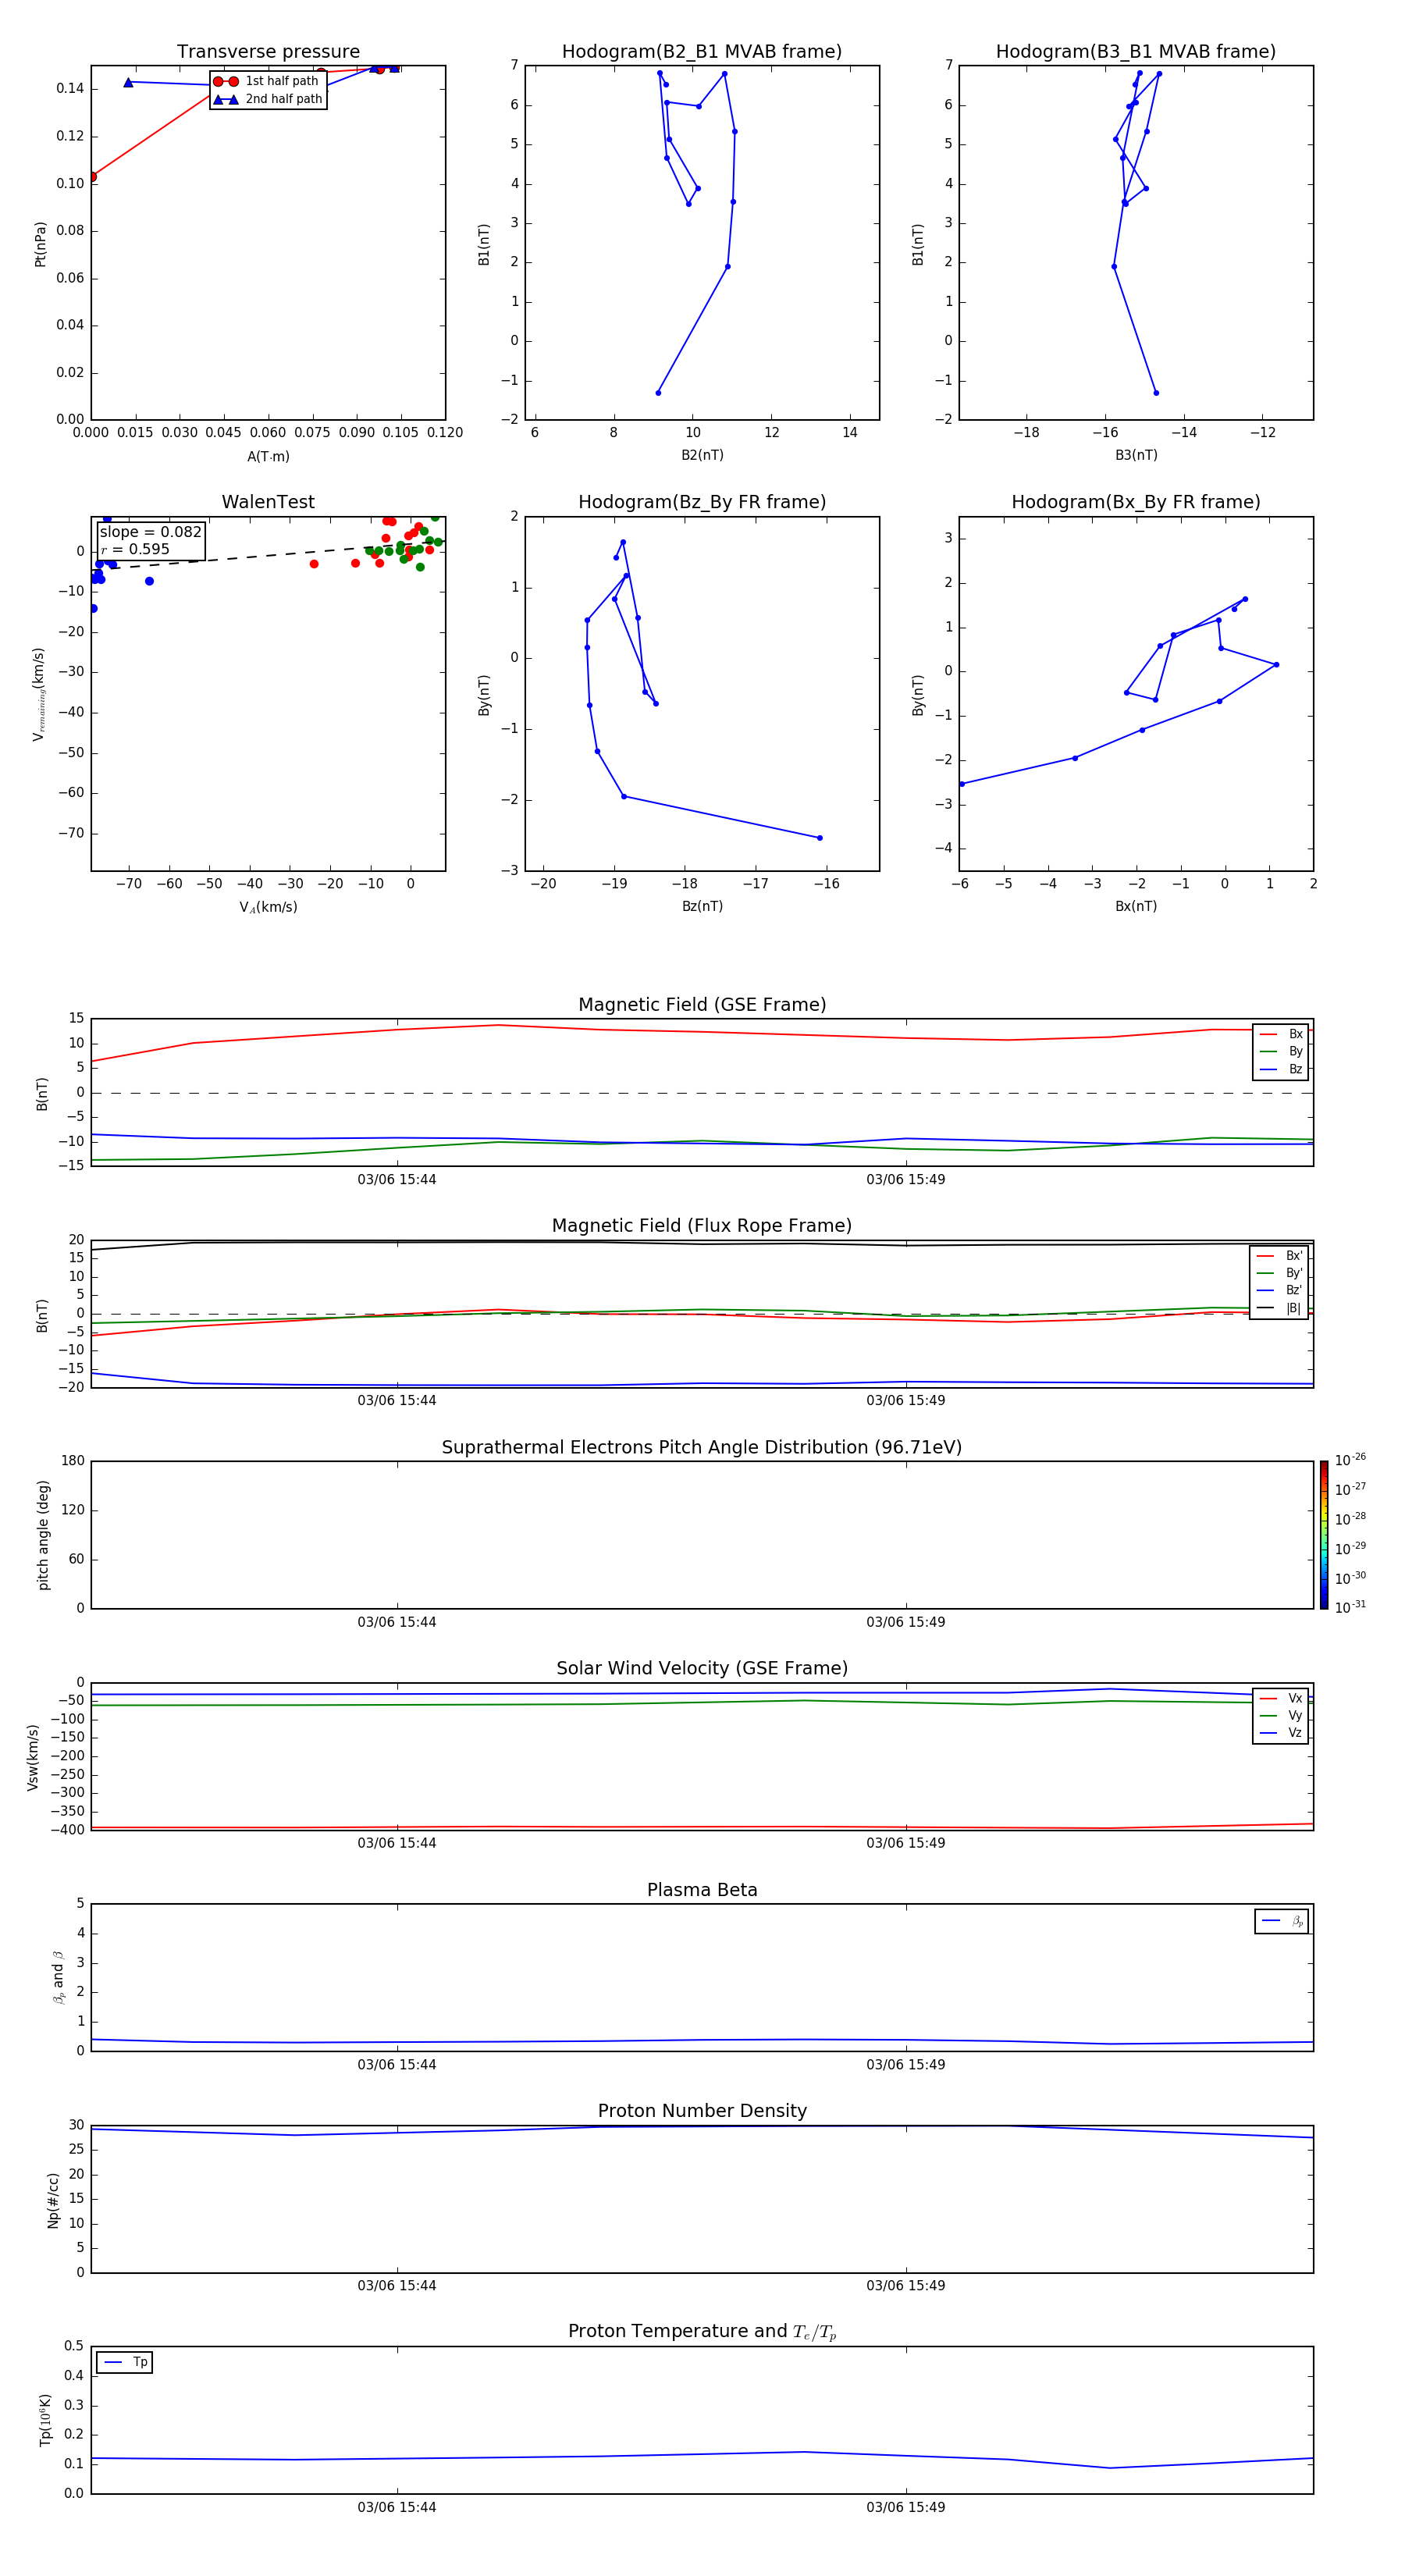
Task: Click the "Bz(nT)" x-axis label
Action: click(x=702, y=906)
